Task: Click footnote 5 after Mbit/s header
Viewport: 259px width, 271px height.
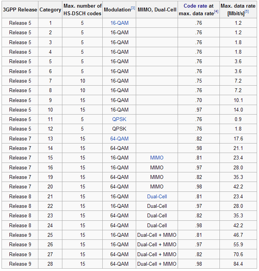Action: coord(246,11)
